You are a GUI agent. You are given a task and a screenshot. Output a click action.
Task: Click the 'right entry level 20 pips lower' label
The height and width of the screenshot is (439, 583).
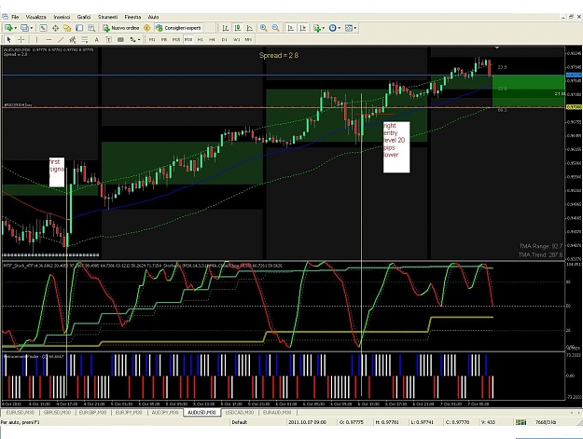pyautogui.click(x=396, y=147)
